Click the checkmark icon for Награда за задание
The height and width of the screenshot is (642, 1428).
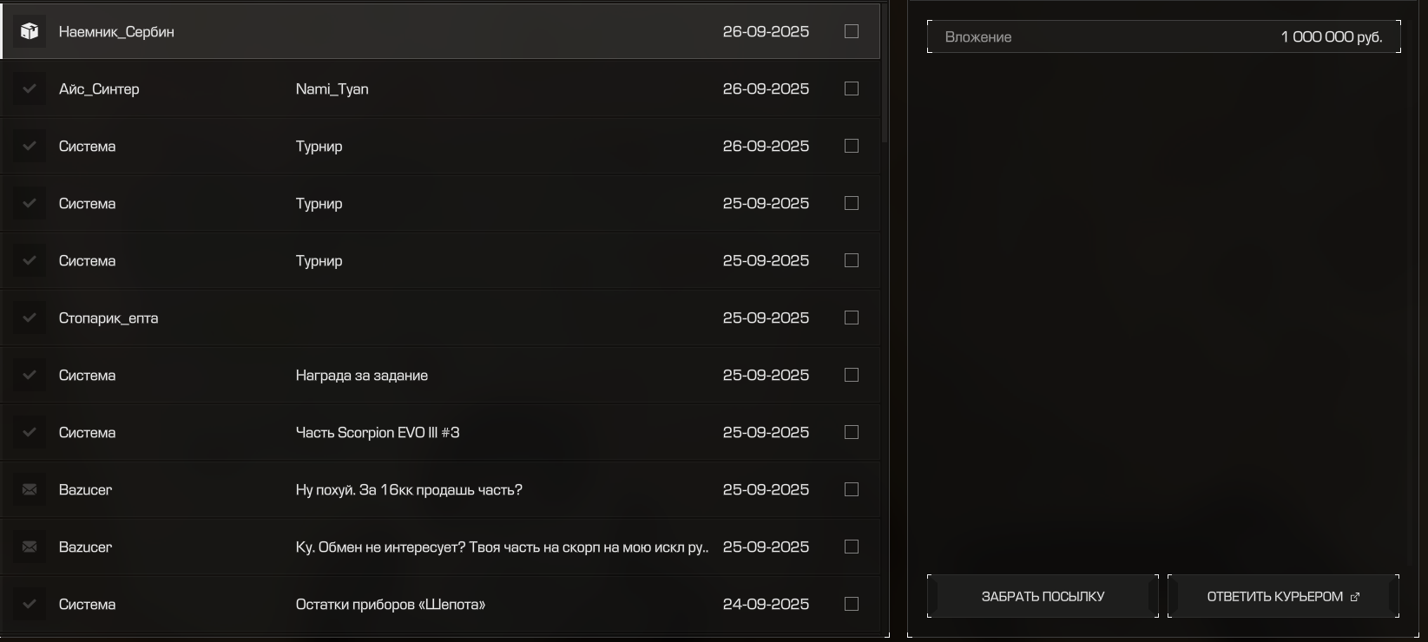[30, 375]
